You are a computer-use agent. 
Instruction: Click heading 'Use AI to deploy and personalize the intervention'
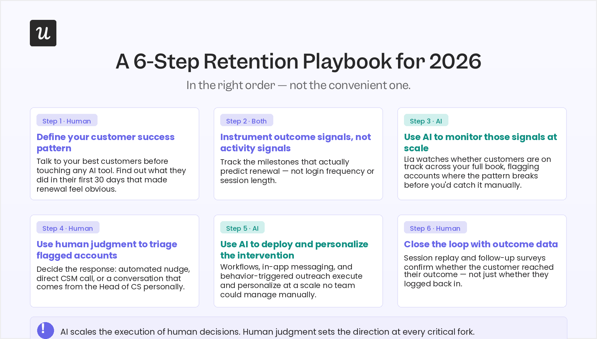[x=294, y=250]
